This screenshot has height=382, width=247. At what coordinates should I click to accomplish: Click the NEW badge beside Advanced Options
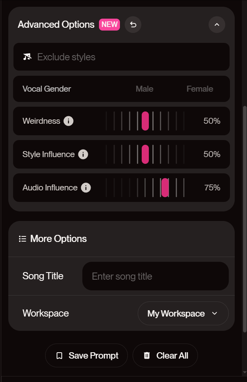(109, 25)
